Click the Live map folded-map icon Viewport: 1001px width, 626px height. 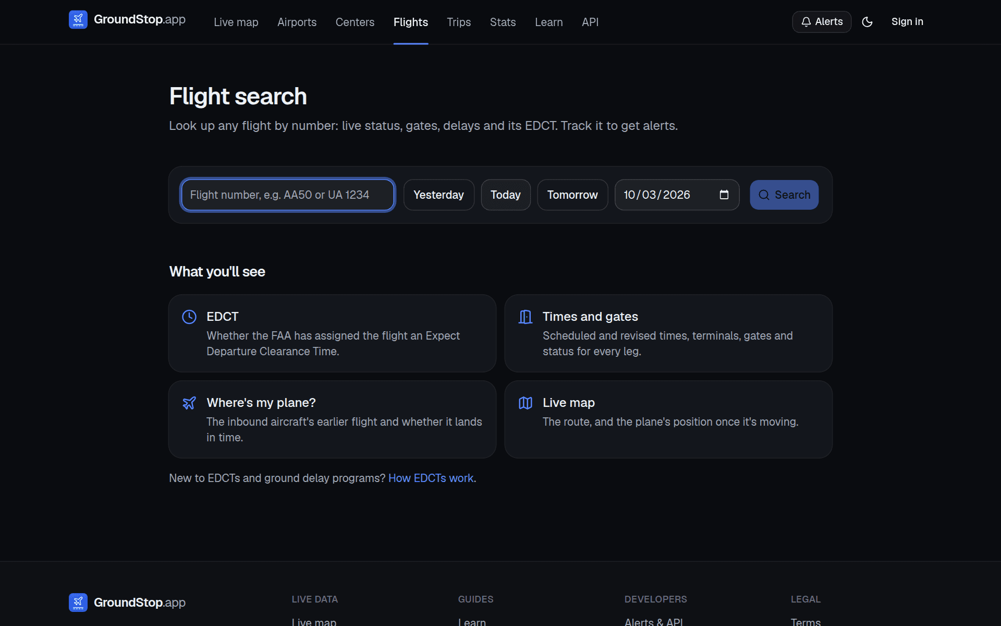coord(526,403)
